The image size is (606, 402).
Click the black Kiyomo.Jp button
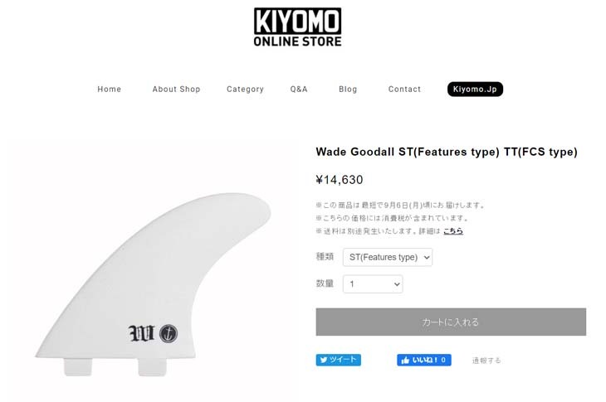click(x=475, y=90)
